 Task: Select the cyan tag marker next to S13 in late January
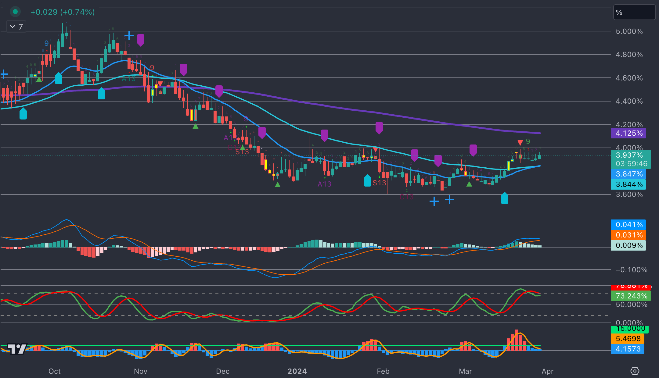coord(368,180)
